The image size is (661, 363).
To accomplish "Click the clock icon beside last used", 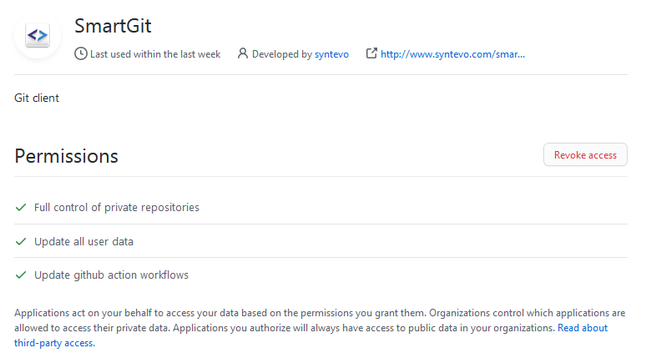I will click(x=81, y=54).
